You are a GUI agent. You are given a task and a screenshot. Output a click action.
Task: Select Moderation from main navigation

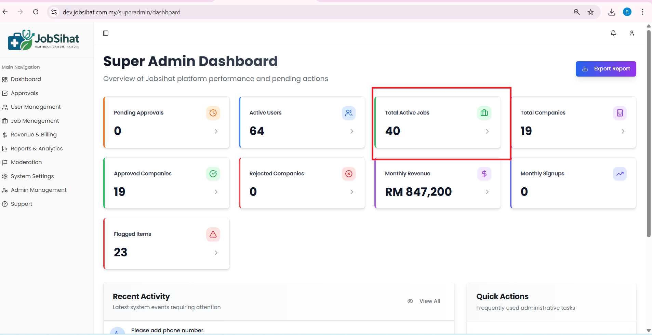tap(26, 162)
